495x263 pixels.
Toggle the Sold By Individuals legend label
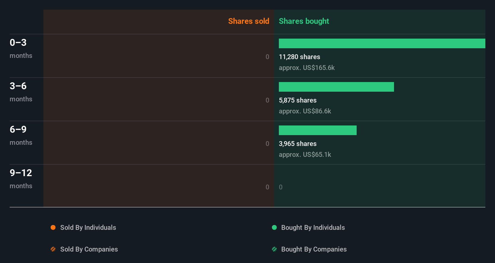(x=88, y=228)
